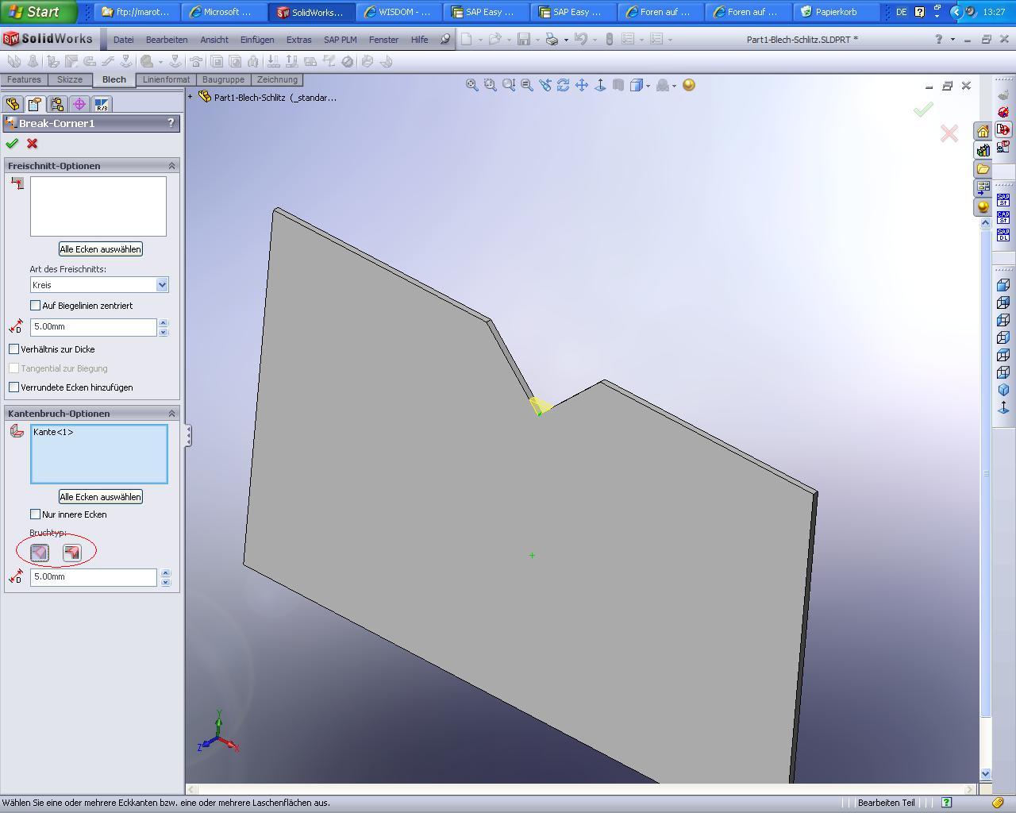The width and height of the screenshot is (1016, 813).
Task: Open the Design Library tab
Action: 983,150
